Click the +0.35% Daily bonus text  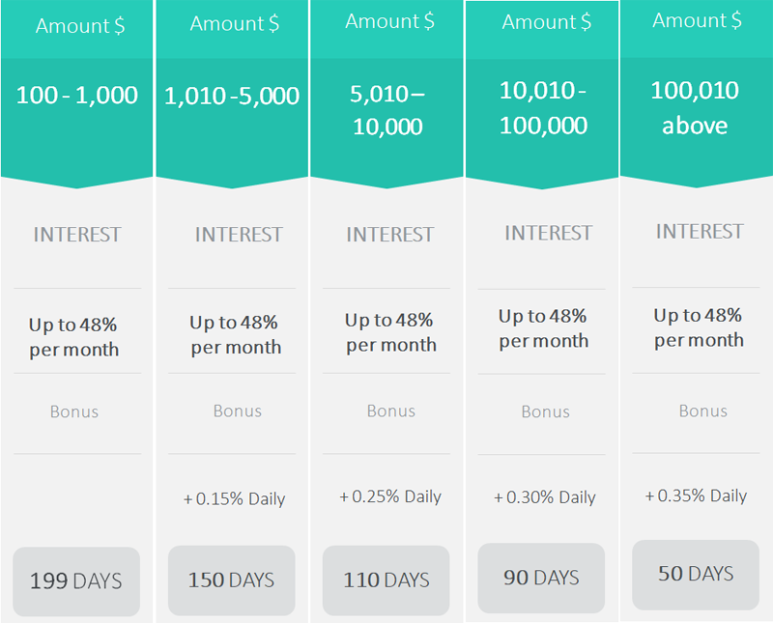pos(696,496)
